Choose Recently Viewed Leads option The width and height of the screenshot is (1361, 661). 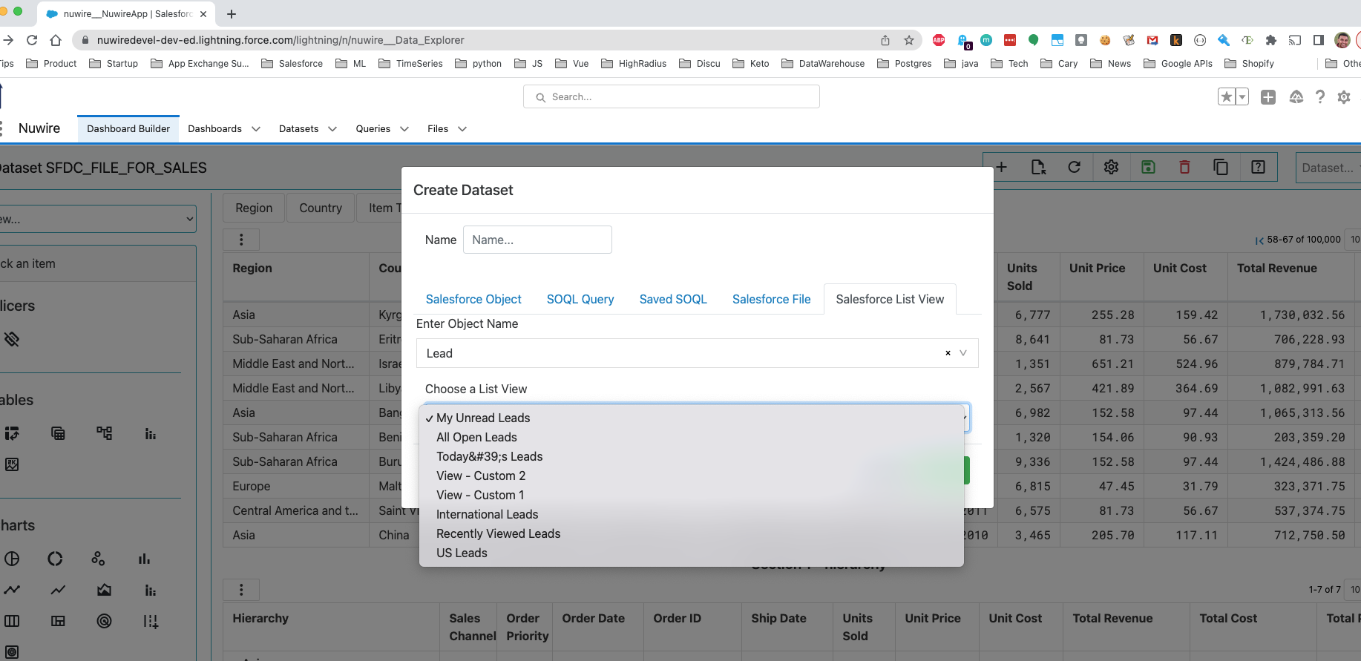point(691,533)
